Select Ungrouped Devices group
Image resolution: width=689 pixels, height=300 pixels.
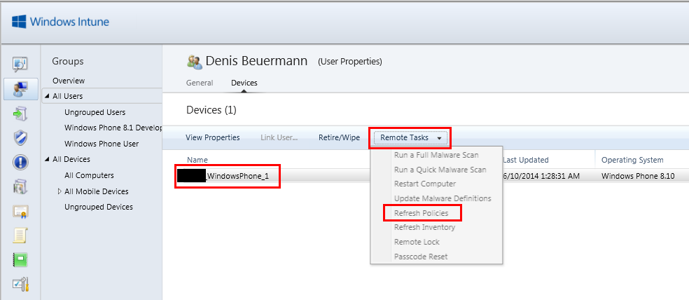(99, 207)
